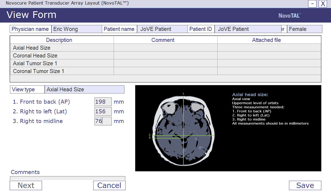Click the Right to left (Lat) value field
Viewport: 331px width, 192px height.
point(103,111)
